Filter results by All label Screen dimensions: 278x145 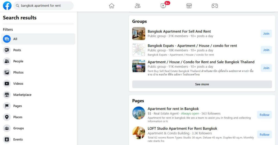coord(15,39)
